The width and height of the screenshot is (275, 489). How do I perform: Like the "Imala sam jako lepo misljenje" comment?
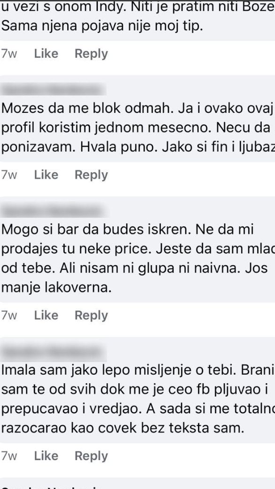pos(46,456)
